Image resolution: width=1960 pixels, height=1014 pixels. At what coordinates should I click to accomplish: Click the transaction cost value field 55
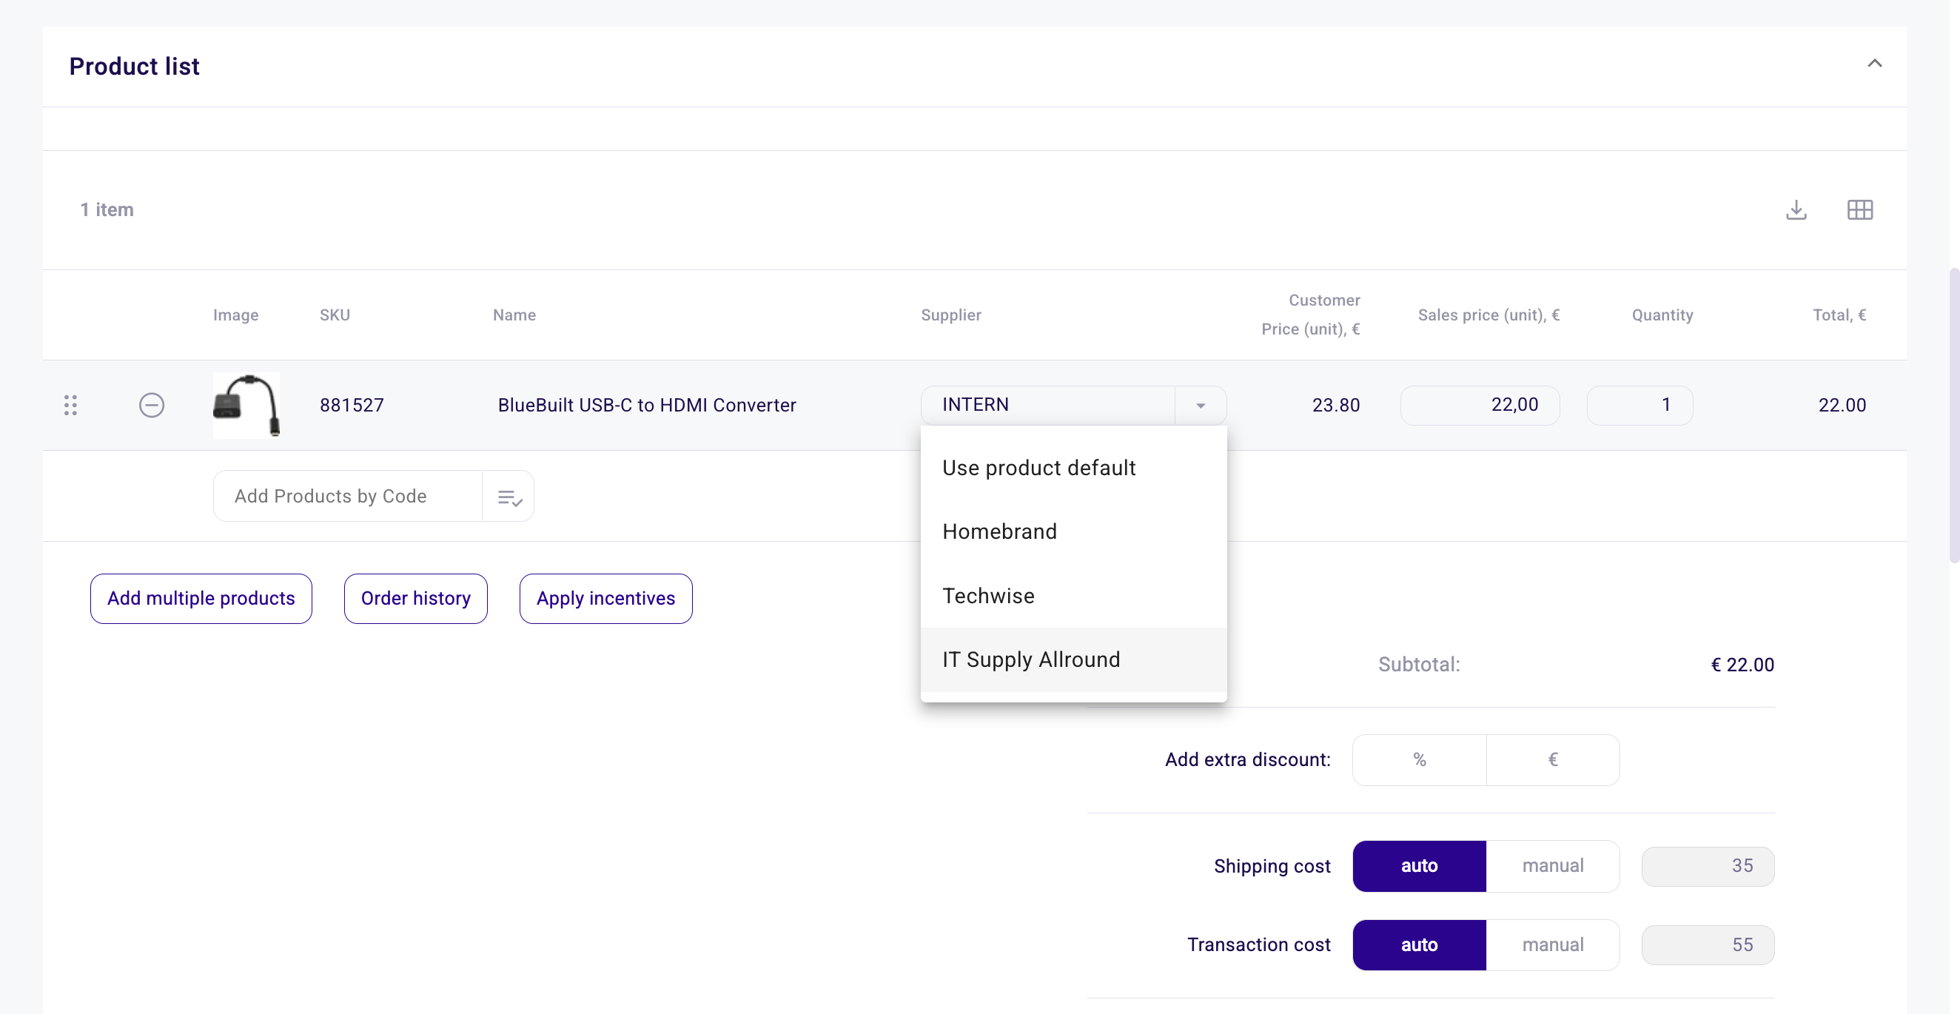[x=1708, y=944]
